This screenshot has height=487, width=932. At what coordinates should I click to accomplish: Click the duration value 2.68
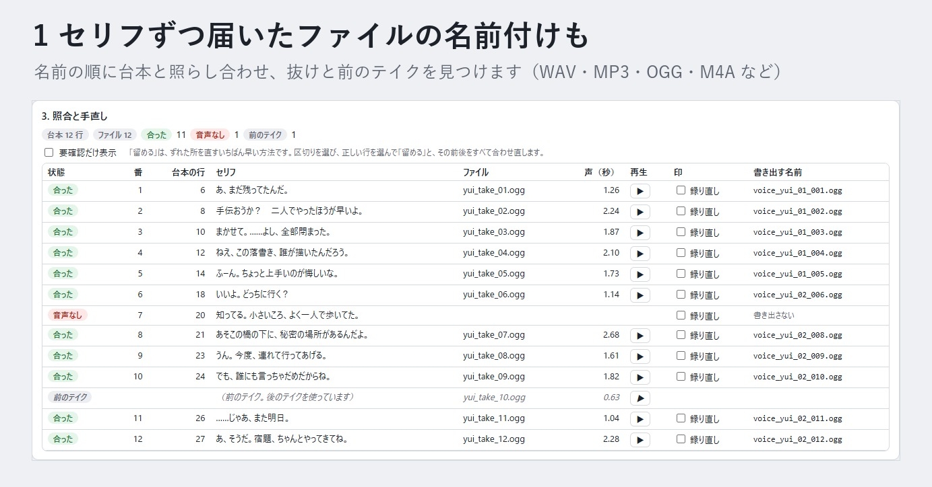611,335
